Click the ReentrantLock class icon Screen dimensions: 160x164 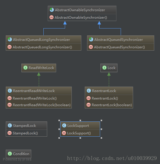(89, 91)
